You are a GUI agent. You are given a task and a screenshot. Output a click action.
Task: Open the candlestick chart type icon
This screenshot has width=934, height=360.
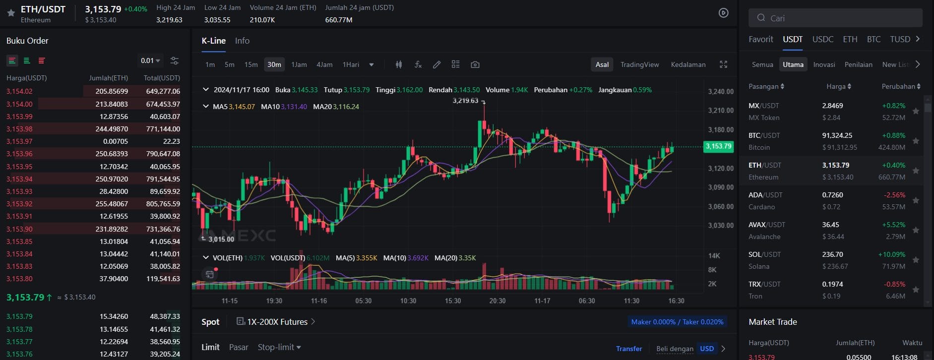[399, 64]
